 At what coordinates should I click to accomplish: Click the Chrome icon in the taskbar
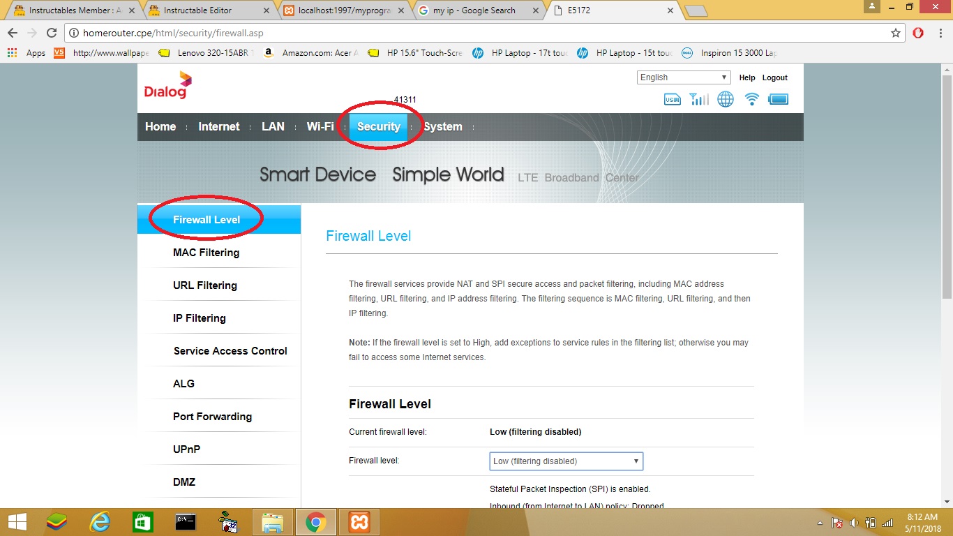(x=315, y=522)
